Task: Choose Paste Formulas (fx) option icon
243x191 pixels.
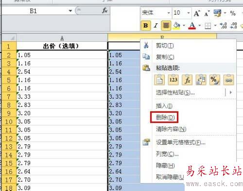Action: [187, 80]
